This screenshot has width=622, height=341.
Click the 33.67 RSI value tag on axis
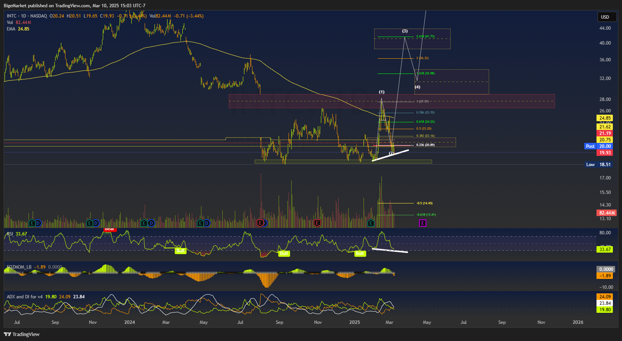(605, 250)
